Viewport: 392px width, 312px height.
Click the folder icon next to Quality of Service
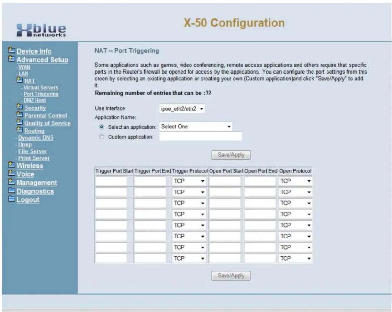[20, 122]
